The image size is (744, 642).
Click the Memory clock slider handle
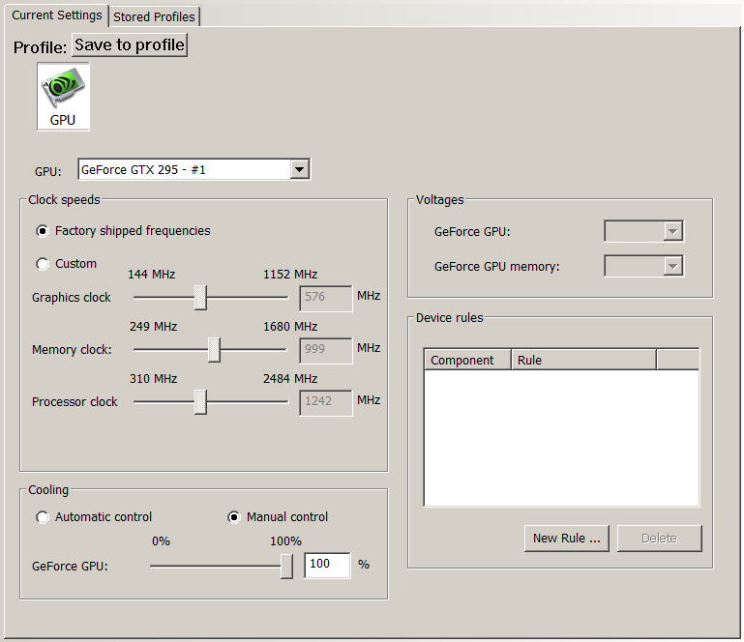pyautogui.click(x=214, y=350)
